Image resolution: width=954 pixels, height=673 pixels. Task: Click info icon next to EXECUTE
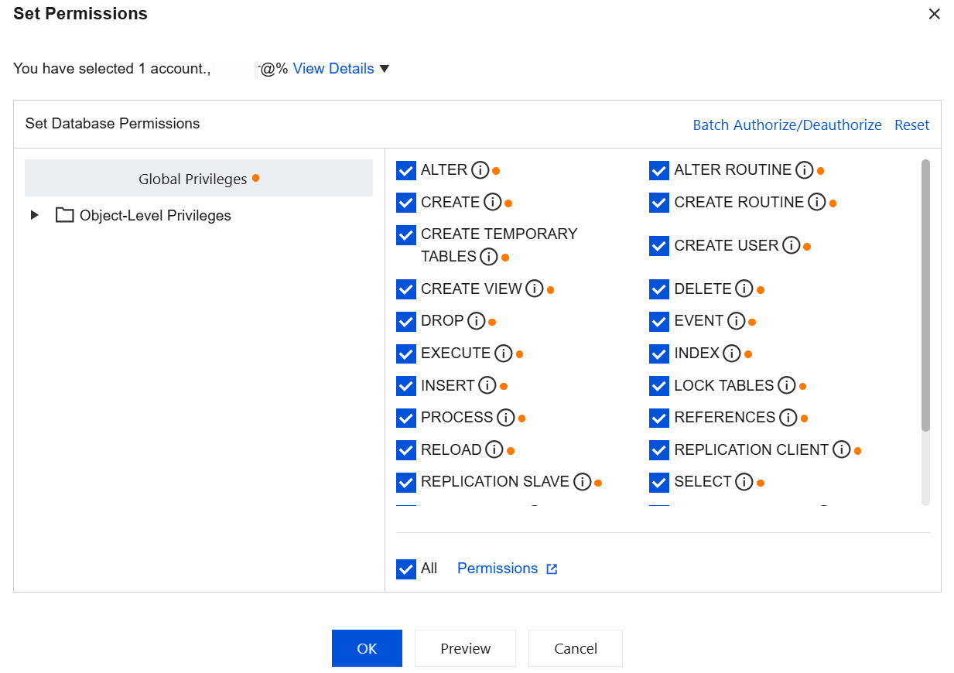click(x=503, y=354)
